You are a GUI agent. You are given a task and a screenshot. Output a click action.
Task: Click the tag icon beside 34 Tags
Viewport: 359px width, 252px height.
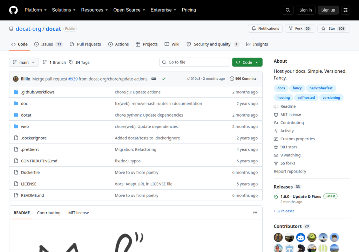pyautogui.click(x=71, y=62)
